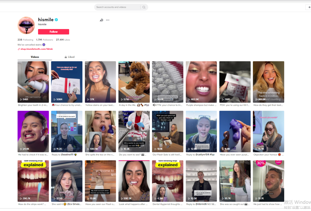Screen dimensions: 311x211
Task: Click play icon on 4.2M video
Action: (x=155, y=198)
